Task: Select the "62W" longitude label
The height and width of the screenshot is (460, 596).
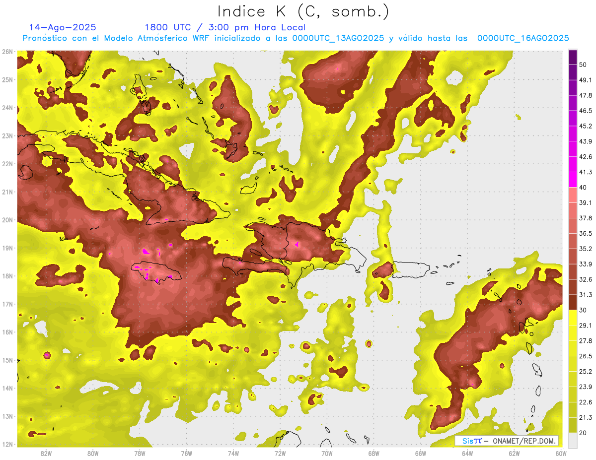Action: click(x=514, y=453)
